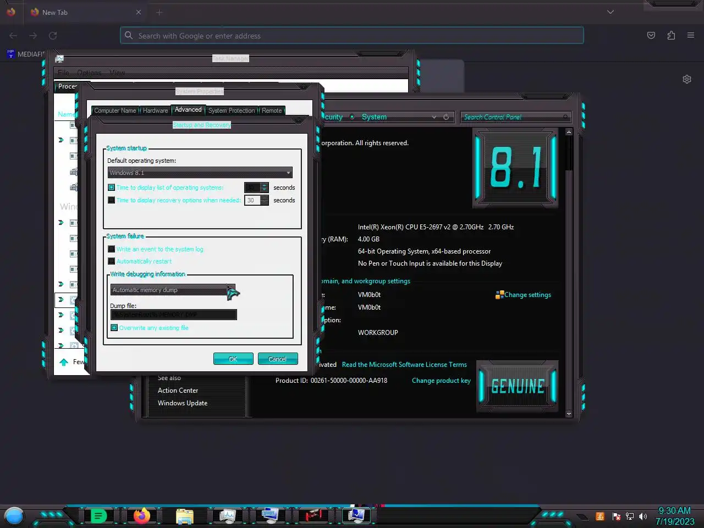The width and height of the screenshot is (704, 528).
Task: Click the Fewer details arrow in Task Manager
Action: coord(64,362)
